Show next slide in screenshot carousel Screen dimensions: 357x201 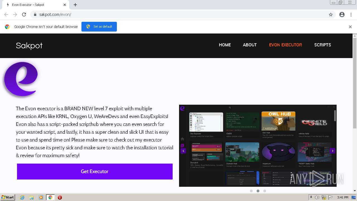coord(332,151)
